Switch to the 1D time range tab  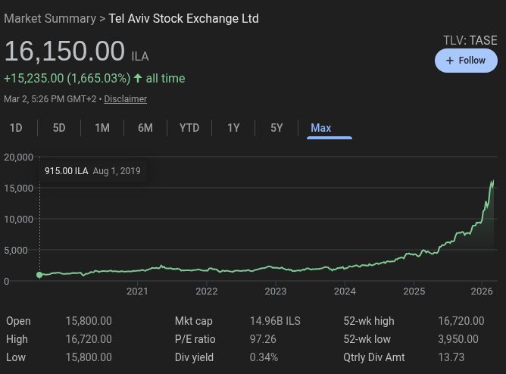tap(16, 128)
